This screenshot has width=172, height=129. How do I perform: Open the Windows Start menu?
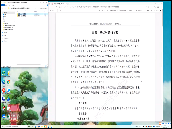coord(3,127)
